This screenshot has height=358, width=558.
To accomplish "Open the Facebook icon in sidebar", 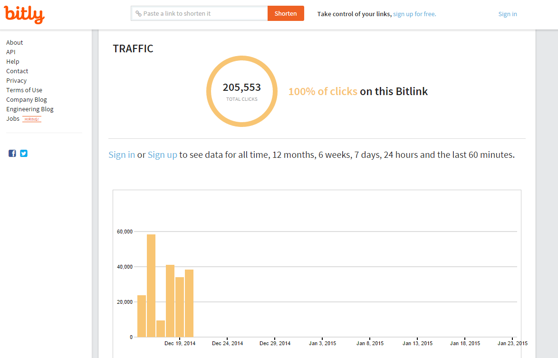I will click(x=12, y=153).
